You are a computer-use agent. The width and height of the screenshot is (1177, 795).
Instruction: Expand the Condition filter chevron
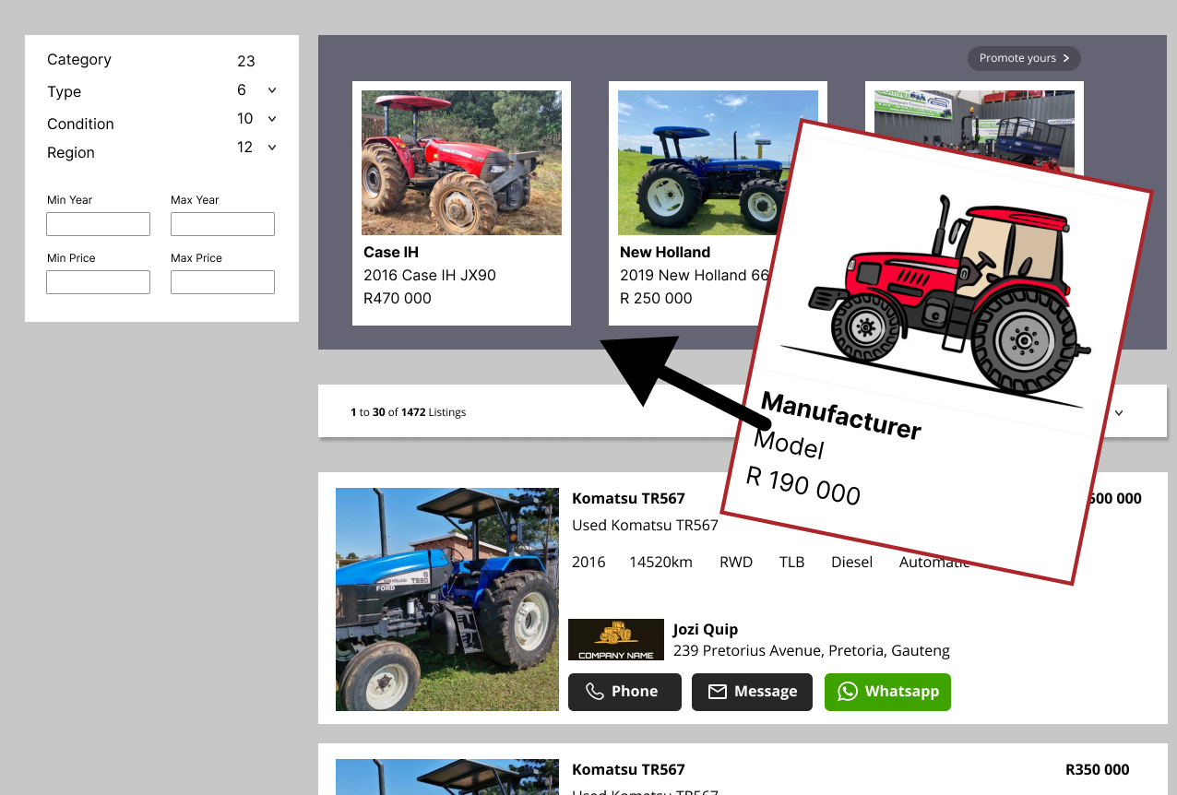pyautogui.click(x=272, y=119)
